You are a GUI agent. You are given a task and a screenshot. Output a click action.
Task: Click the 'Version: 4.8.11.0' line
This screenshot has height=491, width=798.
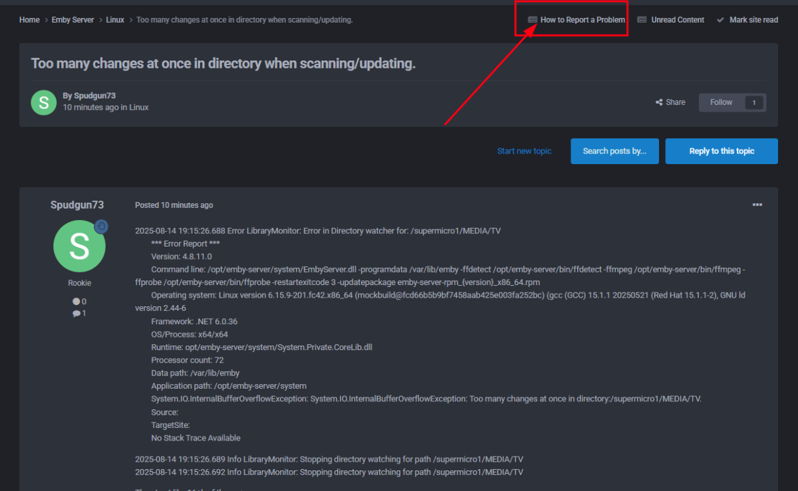pos(182,256)
